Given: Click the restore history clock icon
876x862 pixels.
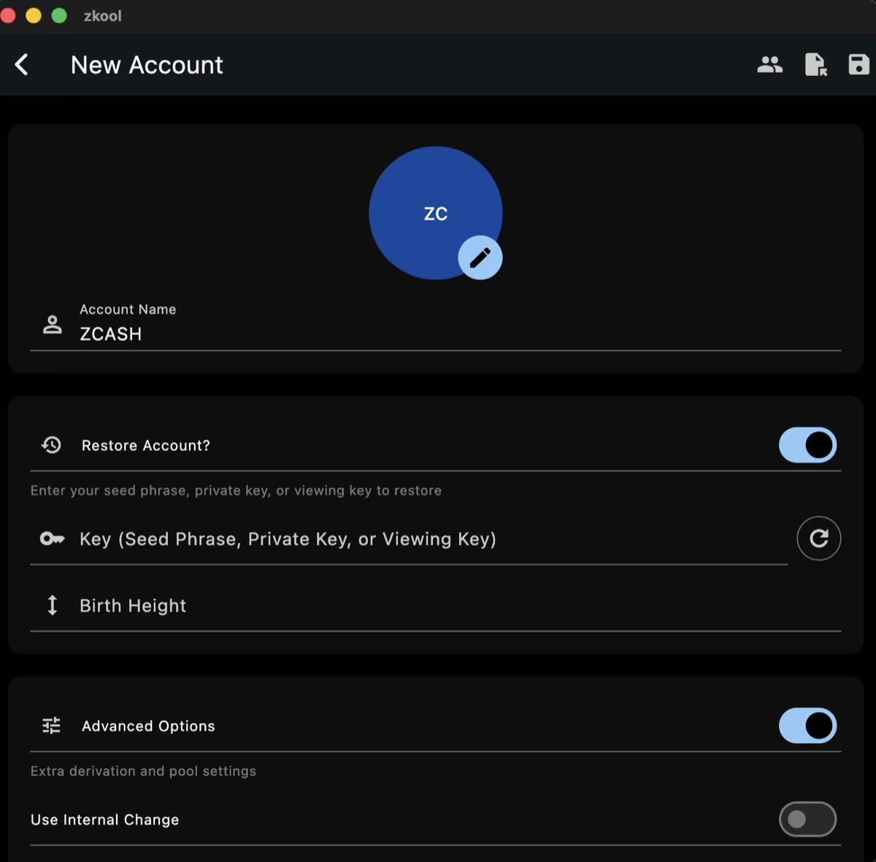Looking at the screenshot, I should pyautogui.click(x=51, y=445).
